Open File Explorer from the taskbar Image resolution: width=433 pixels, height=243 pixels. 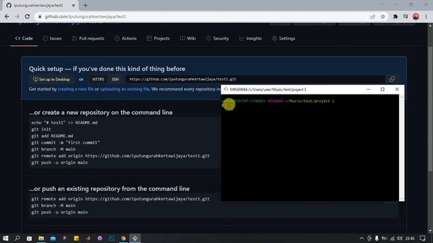41,238
